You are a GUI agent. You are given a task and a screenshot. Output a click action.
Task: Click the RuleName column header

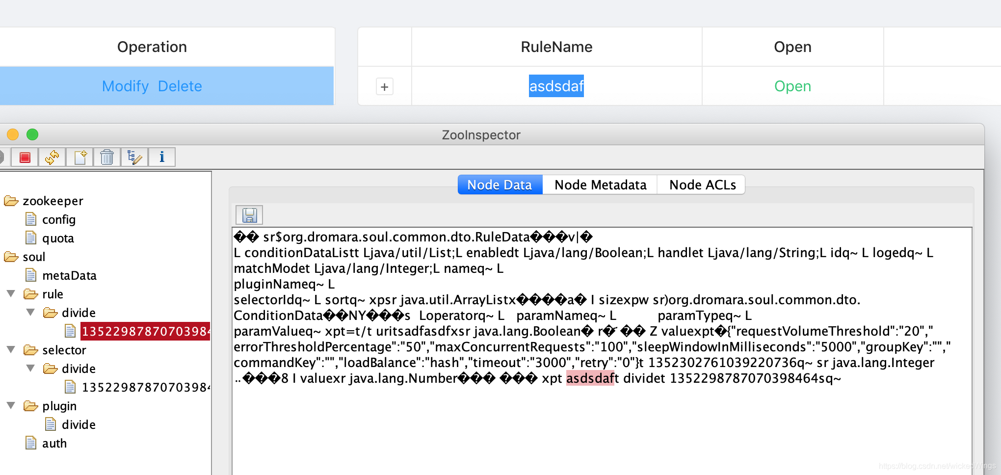(556, 47)
